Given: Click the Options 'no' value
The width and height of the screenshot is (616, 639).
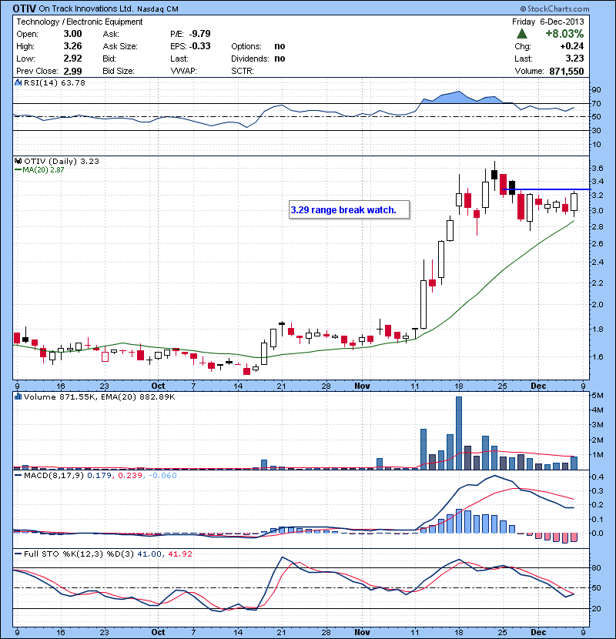Looking at the screenshot, I should click(x=280, y=46).
